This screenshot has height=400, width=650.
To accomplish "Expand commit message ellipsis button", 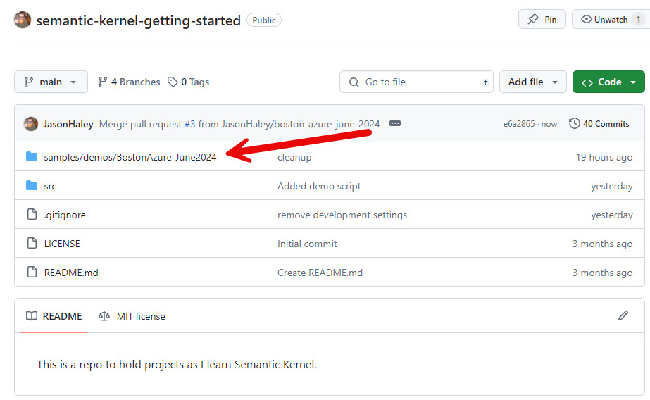I will 395,123.
